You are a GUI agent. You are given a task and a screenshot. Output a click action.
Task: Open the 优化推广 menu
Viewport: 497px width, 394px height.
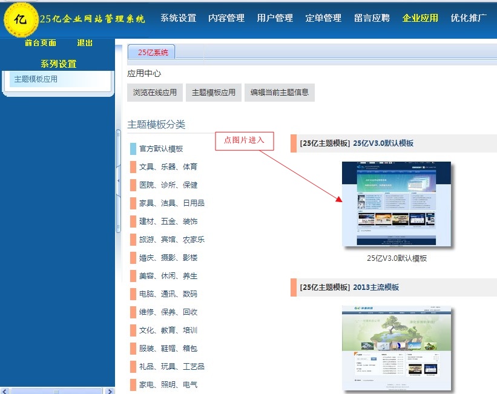pyautogui.click(x=469, y=18)
